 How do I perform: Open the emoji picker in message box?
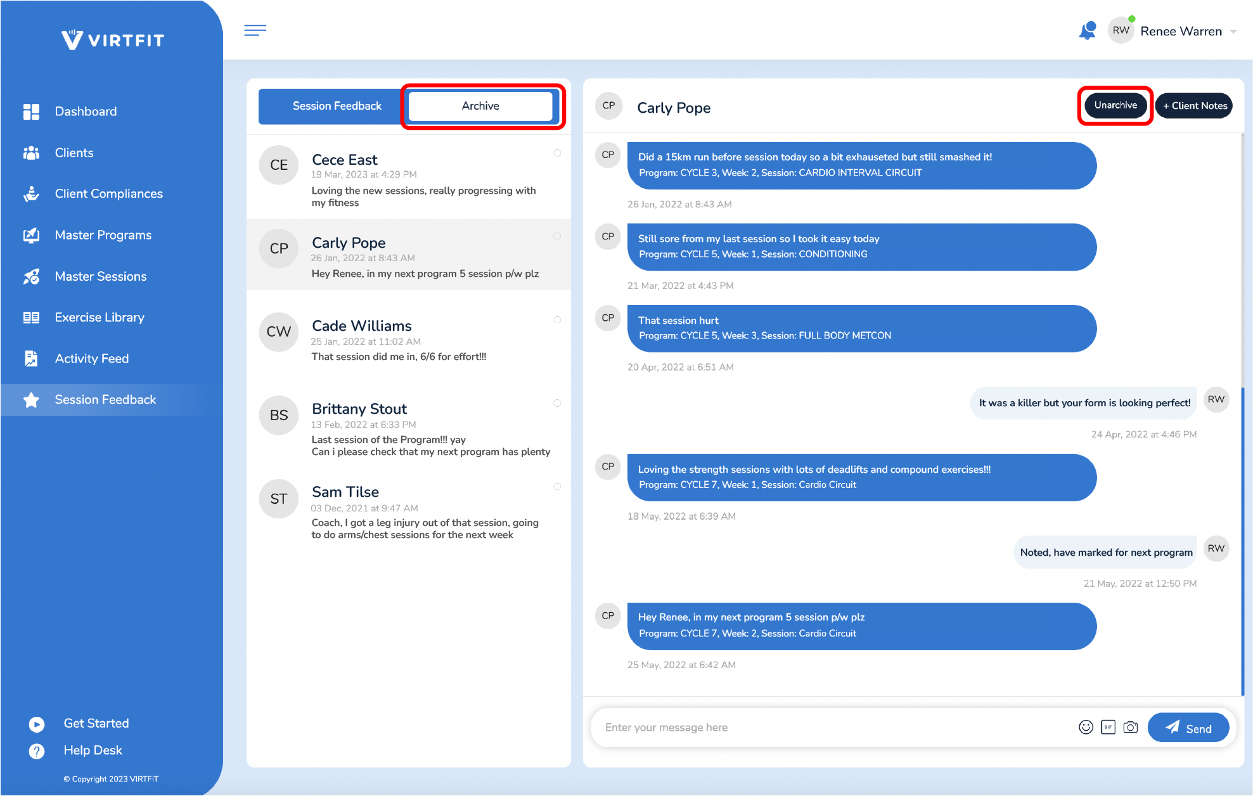point(1086,727)
